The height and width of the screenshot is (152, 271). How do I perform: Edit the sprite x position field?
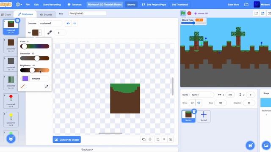230,95
